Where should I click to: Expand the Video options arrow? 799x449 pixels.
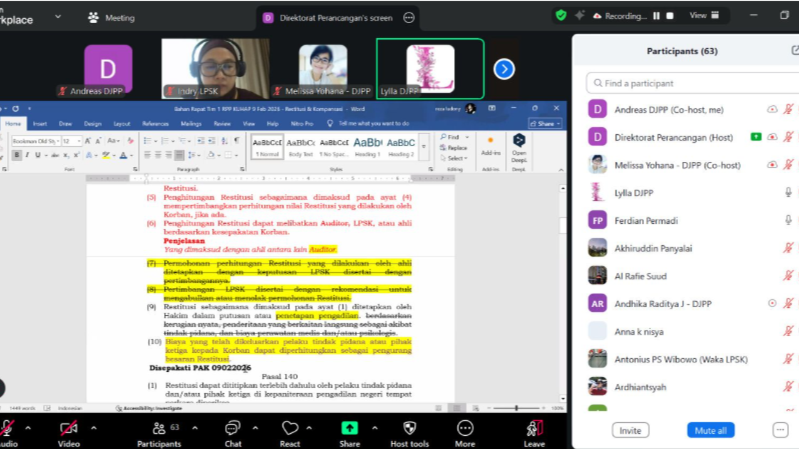[x=94, y=427]
